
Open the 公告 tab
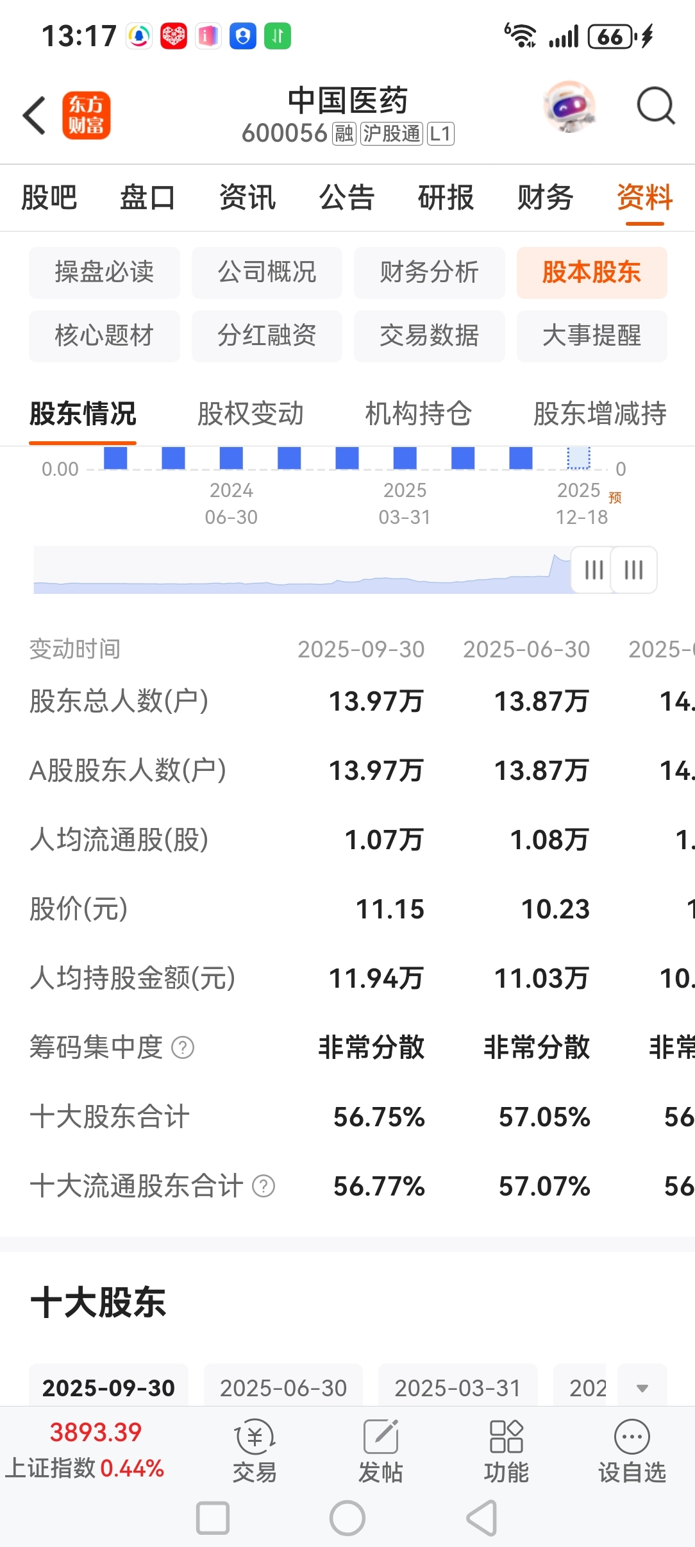click(347, 197)
